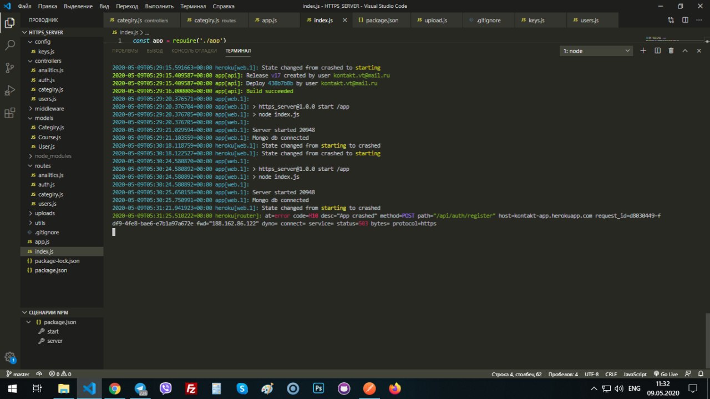Image resolution: width=710 pixels, height=399 pixels.
Task: Close the terminal panel
Action: tap(698, 50)
